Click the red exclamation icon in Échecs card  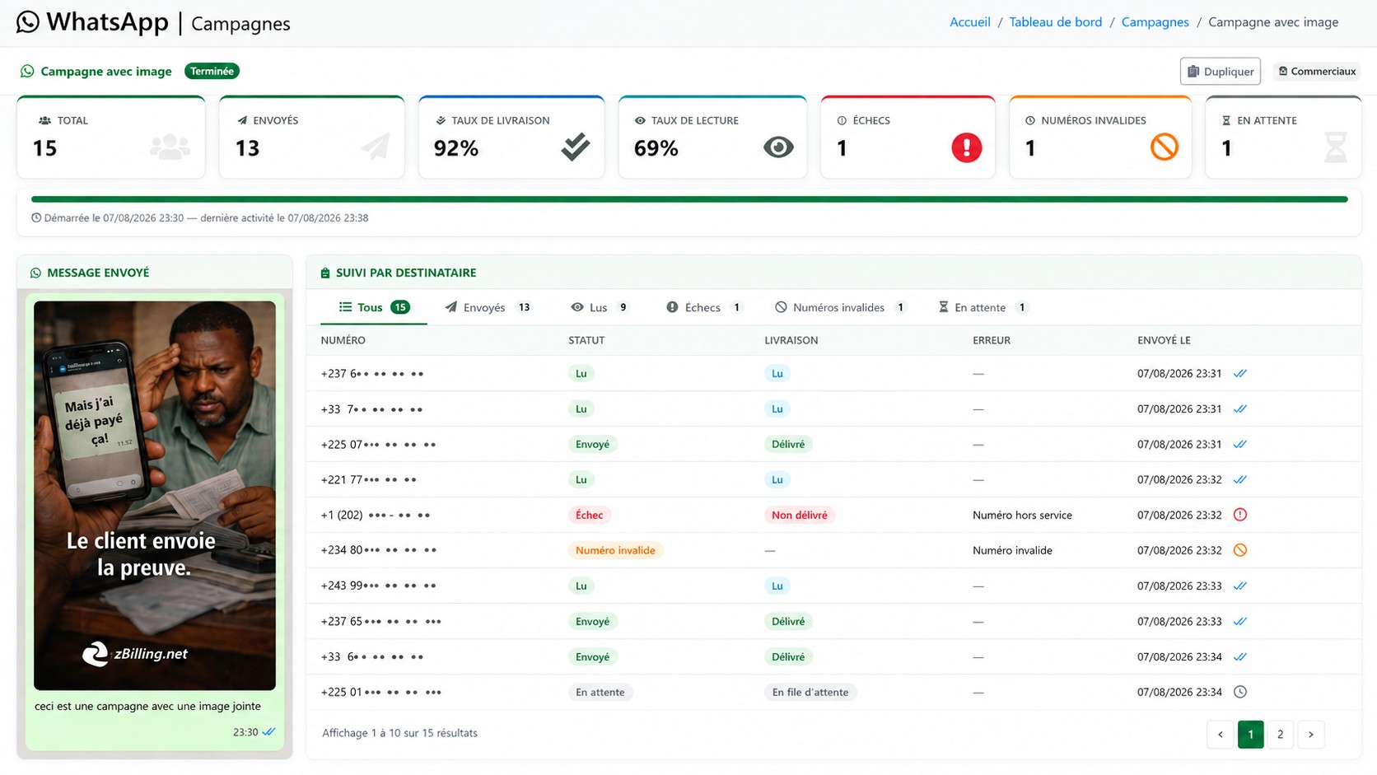click(967, 147)
